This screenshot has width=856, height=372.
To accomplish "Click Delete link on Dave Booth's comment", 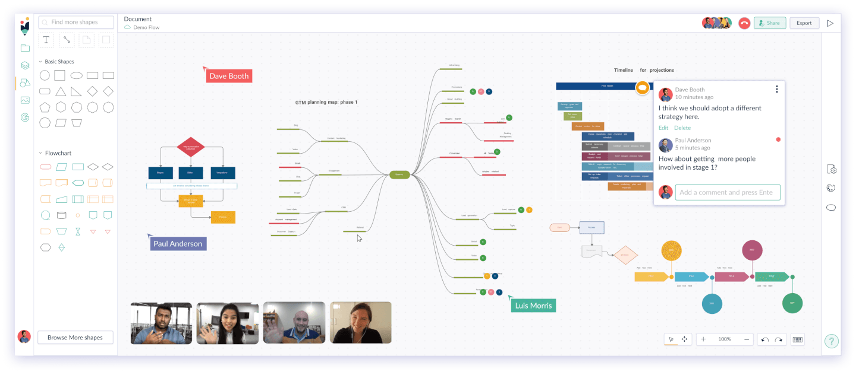I will (x=682, y=128).
